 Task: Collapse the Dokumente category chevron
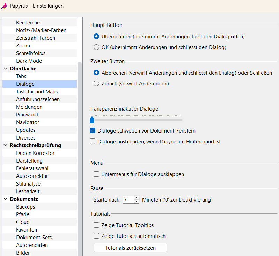[6, 199]
